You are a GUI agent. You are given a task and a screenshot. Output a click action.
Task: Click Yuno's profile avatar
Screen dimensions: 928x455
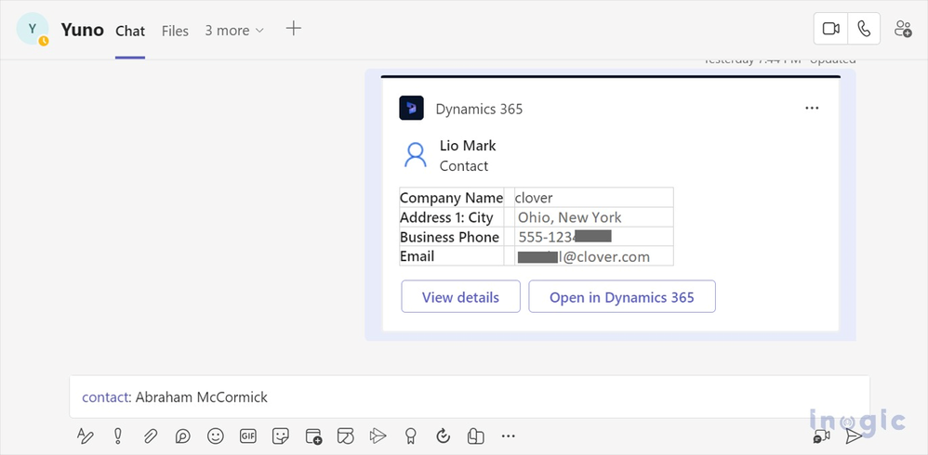(x=33, y=29)
